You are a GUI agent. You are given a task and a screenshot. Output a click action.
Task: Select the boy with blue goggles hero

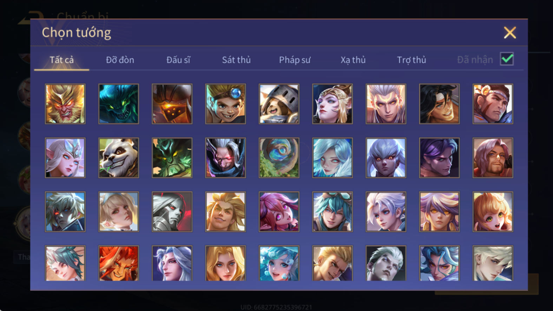tap(225, 104)
